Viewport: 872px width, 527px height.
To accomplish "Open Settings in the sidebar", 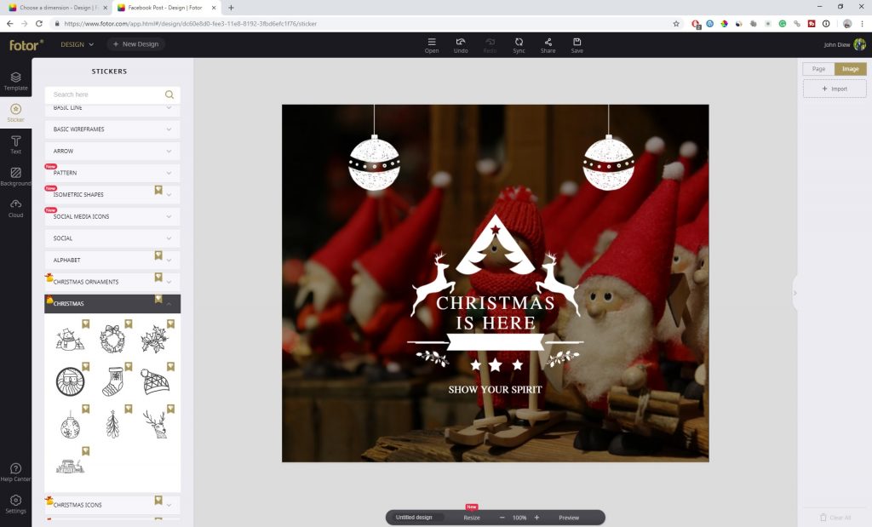I will point(15,504).
